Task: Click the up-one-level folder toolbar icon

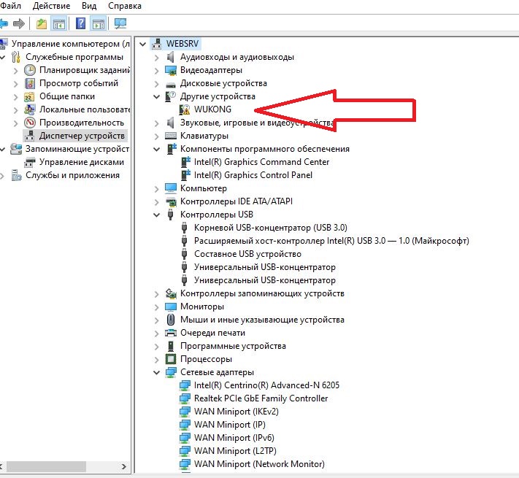Action: pyautogui.click(x=42, y=23)
